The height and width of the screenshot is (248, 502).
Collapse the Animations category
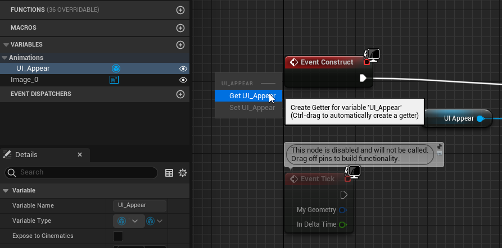tap(4, 58)
